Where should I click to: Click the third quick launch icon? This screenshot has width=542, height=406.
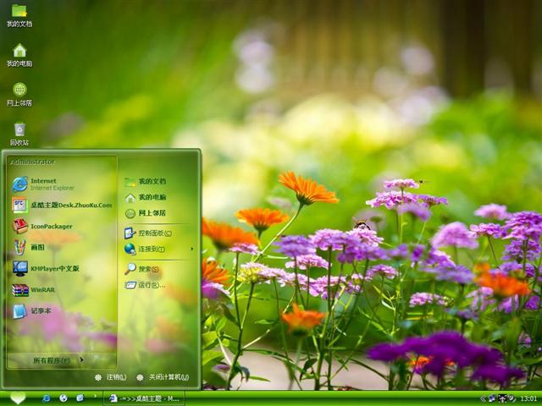click(80, 398)
